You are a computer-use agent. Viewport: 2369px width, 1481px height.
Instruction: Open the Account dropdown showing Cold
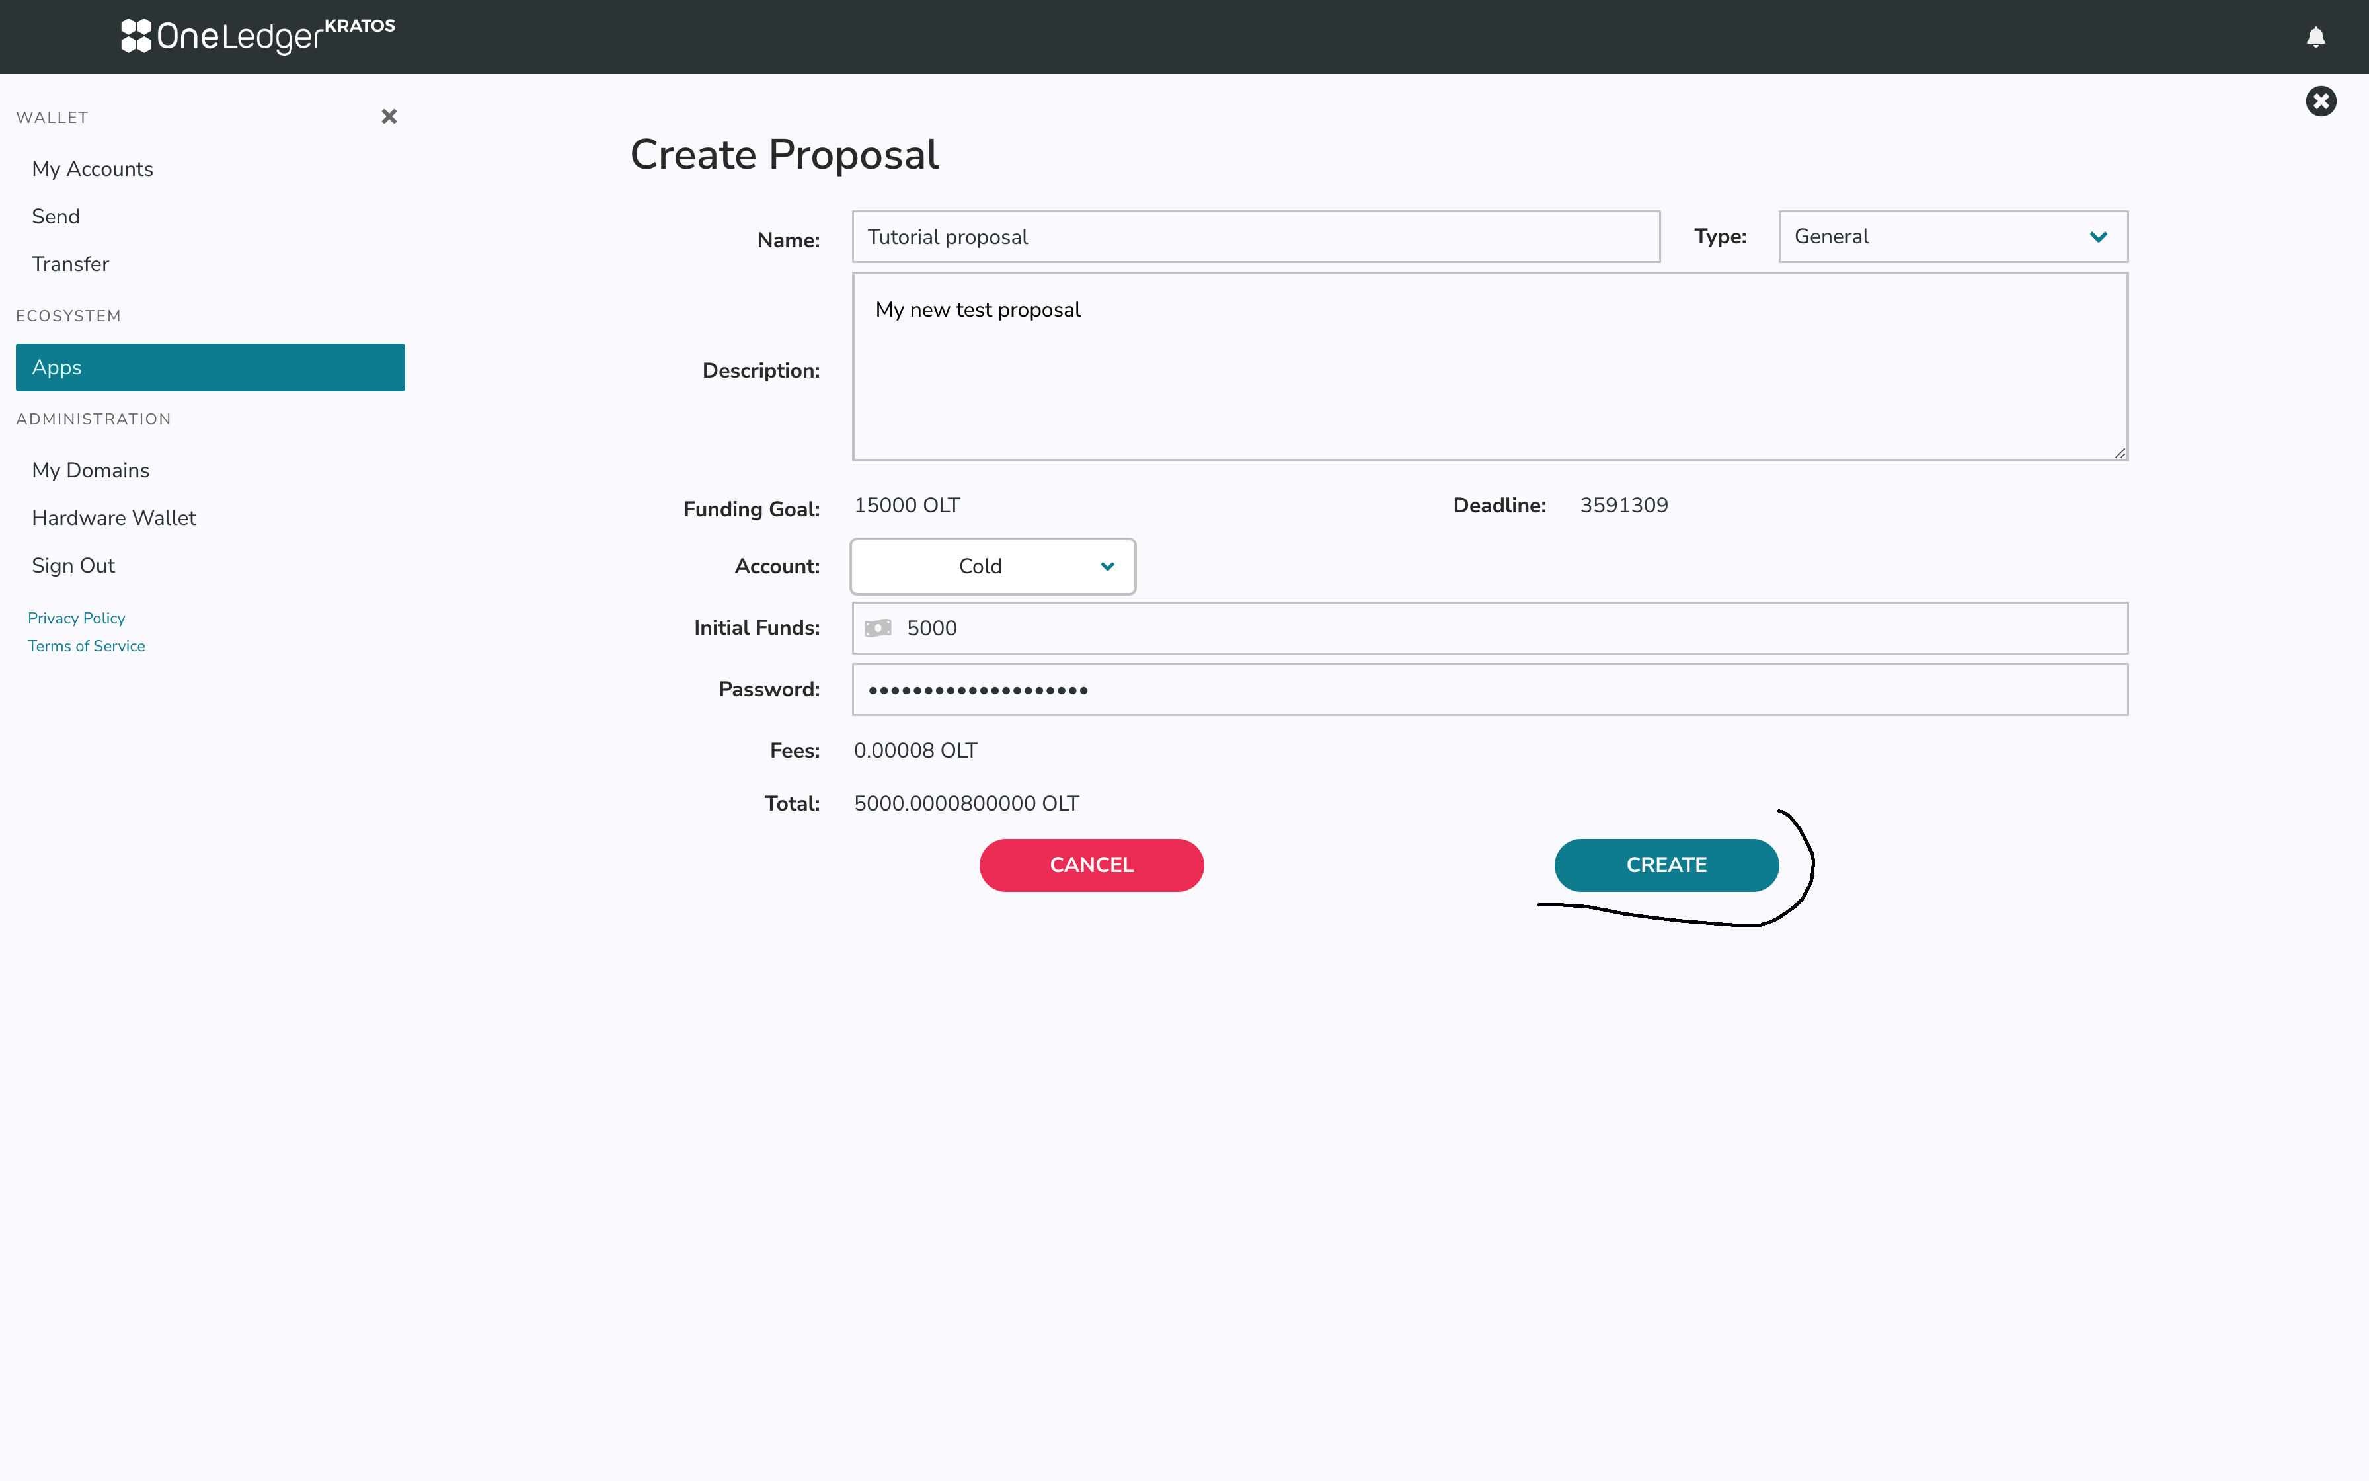point(991,566)
